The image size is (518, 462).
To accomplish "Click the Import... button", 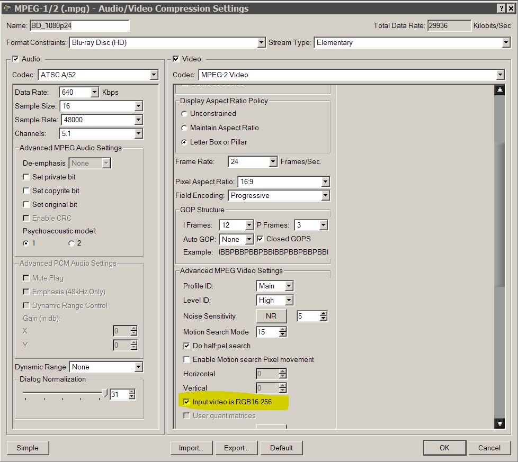I will click(x=191, y=448).
